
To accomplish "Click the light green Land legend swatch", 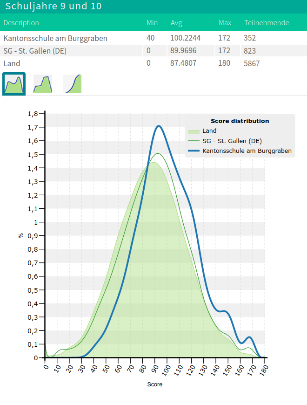I will tap(194, 131).
